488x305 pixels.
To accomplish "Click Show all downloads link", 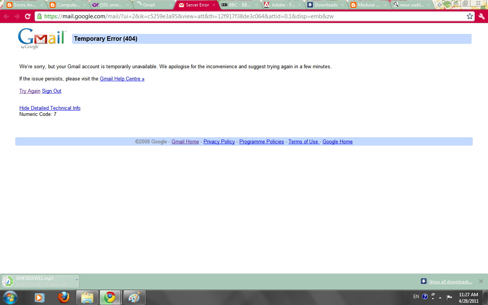I will tap(450, 282).
